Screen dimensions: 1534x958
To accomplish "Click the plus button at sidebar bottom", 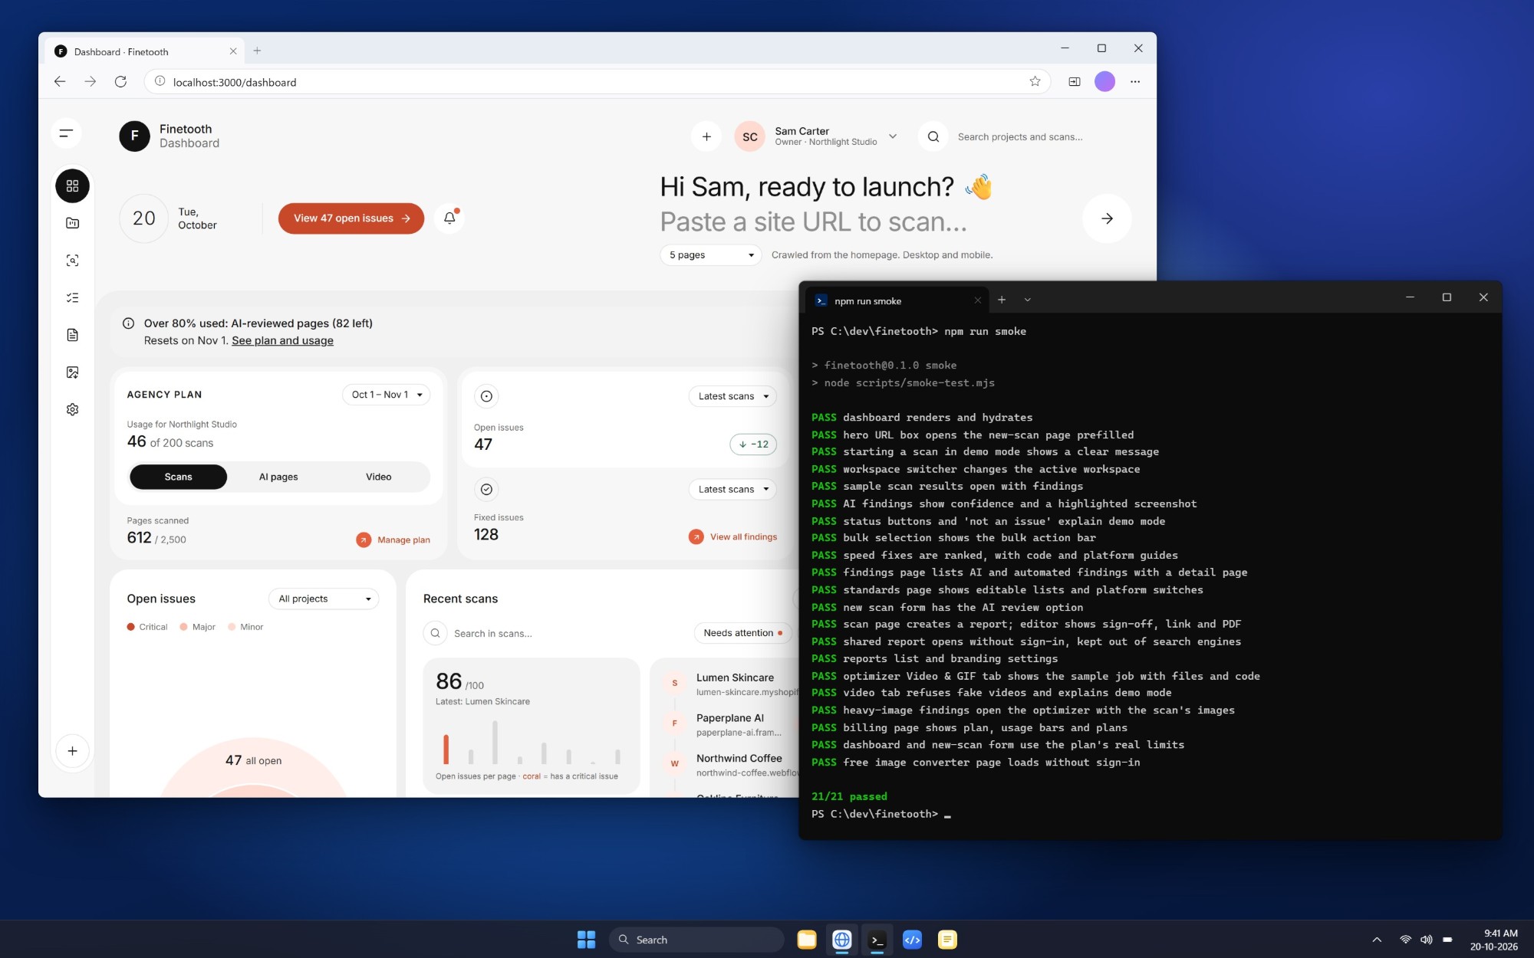I will tap(72, 751).
